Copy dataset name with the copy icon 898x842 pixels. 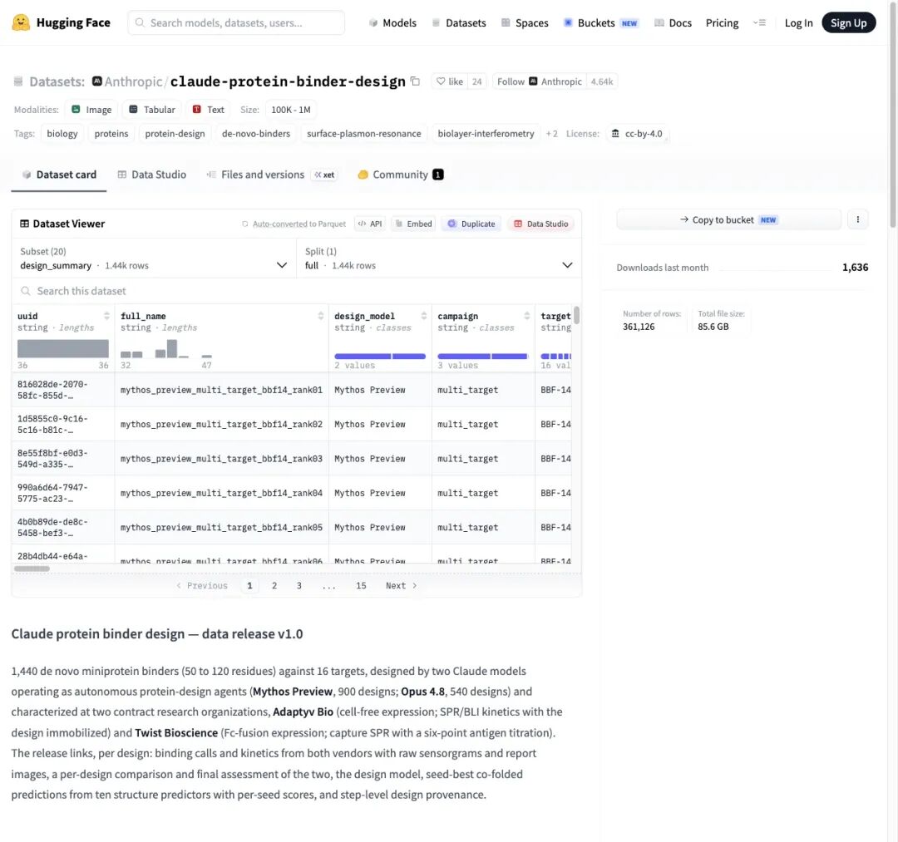415,81
